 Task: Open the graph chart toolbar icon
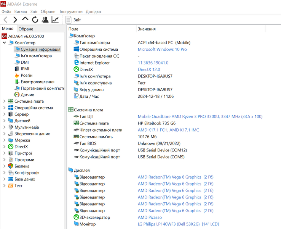(x=55, y=19)
